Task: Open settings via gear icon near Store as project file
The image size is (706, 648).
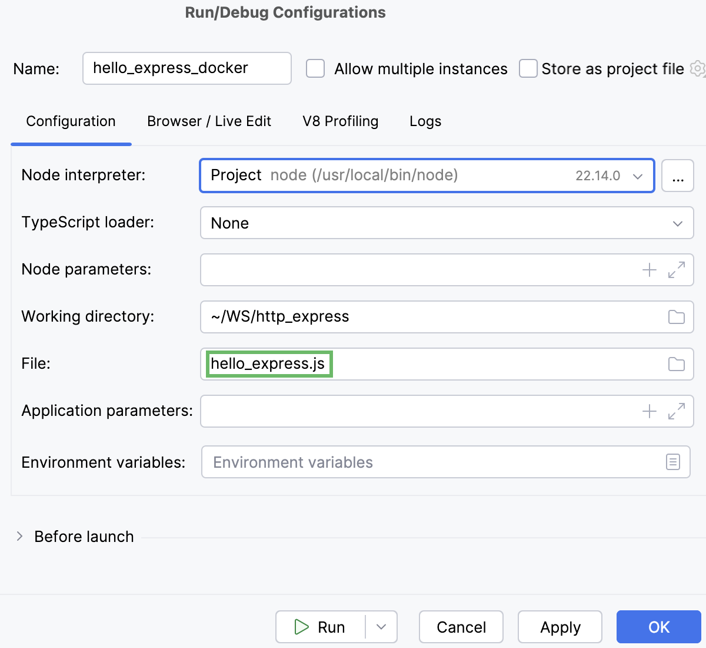Action: pyautogui.click(x=697, y=68)
